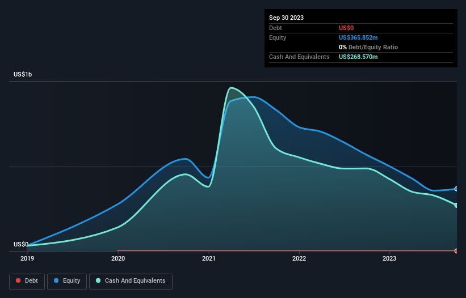Click the blue Equity legend dot
Screen dimensions: 466x298
(x=56, y=280)
